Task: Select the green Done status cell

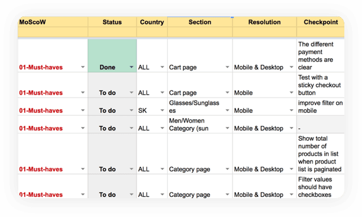Action: coord(112,56)
